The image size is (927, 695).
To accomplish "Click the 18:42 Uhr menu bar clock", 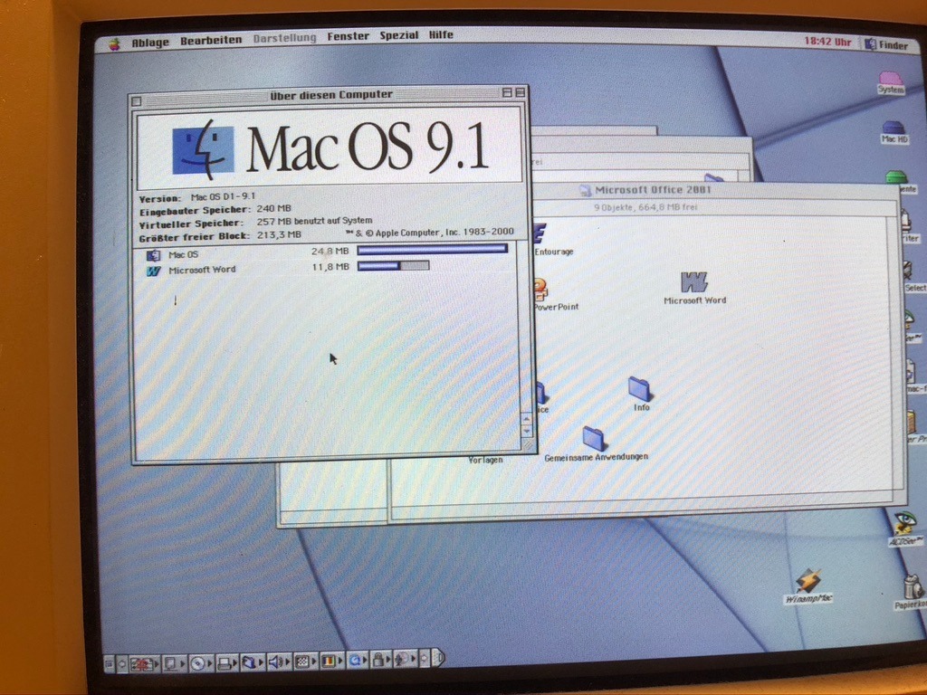I will tap(827, 42).
